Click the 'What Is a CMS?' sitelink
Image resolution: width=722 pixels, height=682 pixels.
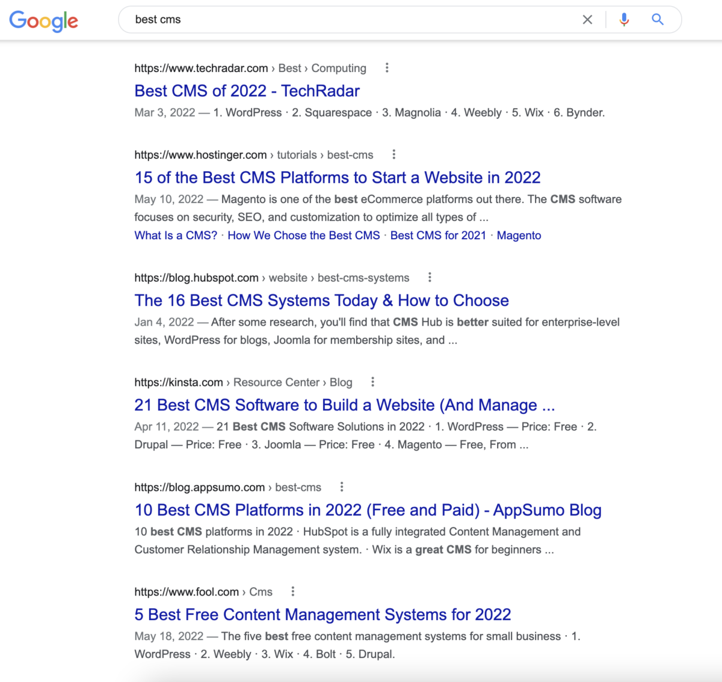[x=175, y=235]
